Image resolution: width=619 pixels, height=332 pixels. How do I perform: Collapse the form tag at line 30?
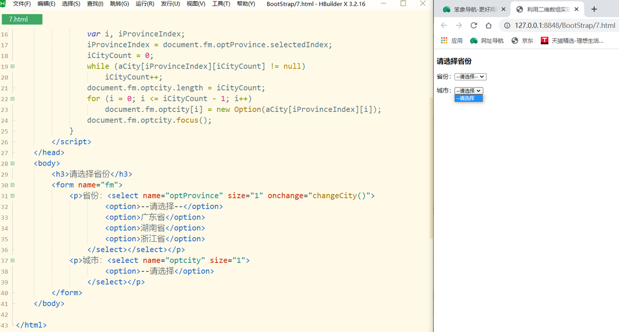pyautogui.click(x=12, y=185)
